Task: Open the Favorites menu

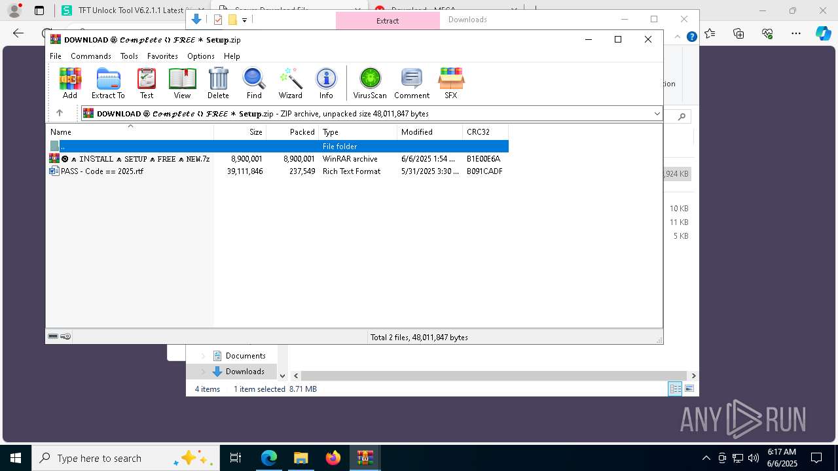Action: [162, 56]
